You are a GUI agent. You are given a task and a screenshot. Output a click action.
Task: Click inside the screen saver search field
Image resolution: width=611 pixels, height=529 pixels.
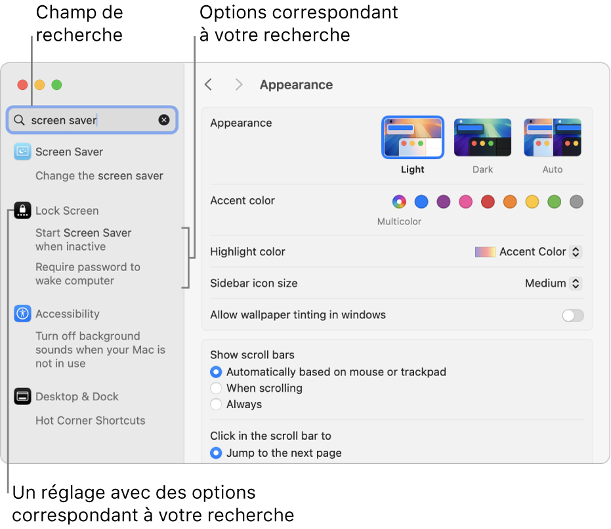click(x=92, y=120)
